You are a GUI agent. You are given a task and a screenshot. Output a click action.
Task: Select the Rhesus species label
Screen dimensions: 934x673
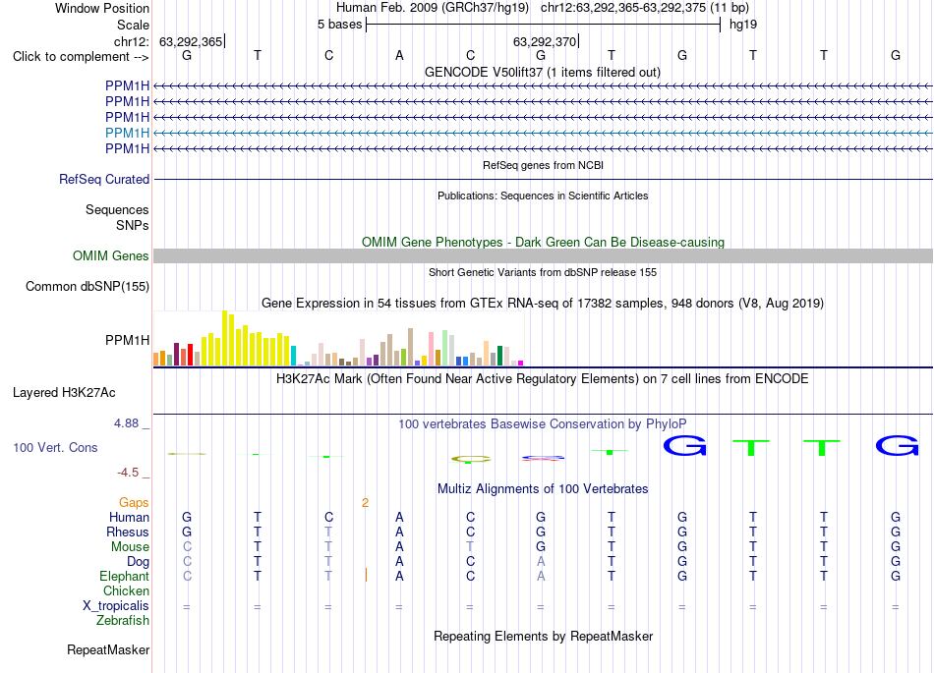(128, 532)
